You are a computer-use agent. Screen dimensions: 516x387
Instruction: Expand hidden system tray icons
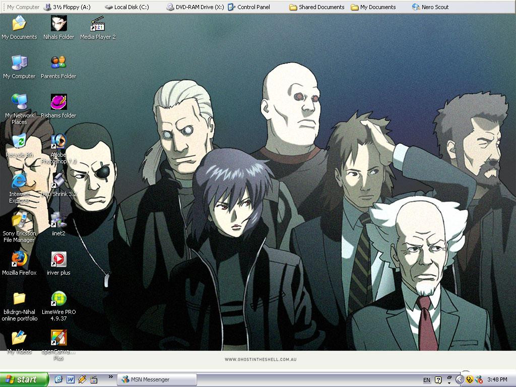point(460,380)
